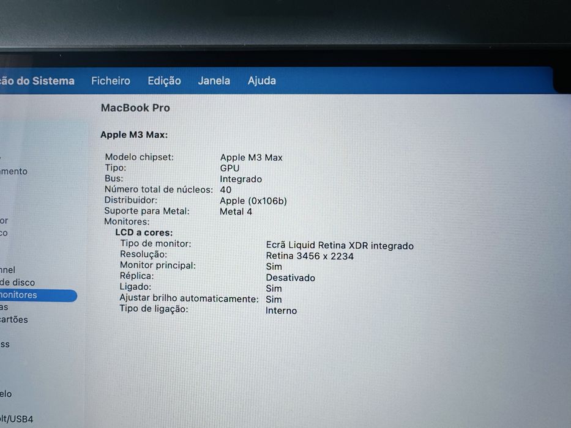The width and height of the screenshot is (571, 428).
Task: Click the 'Tipo de monitor:' label
Action: (155, 243)
